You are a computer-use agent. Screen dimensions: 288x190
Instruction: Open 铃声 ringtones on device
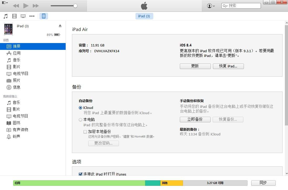pos(33,136)
